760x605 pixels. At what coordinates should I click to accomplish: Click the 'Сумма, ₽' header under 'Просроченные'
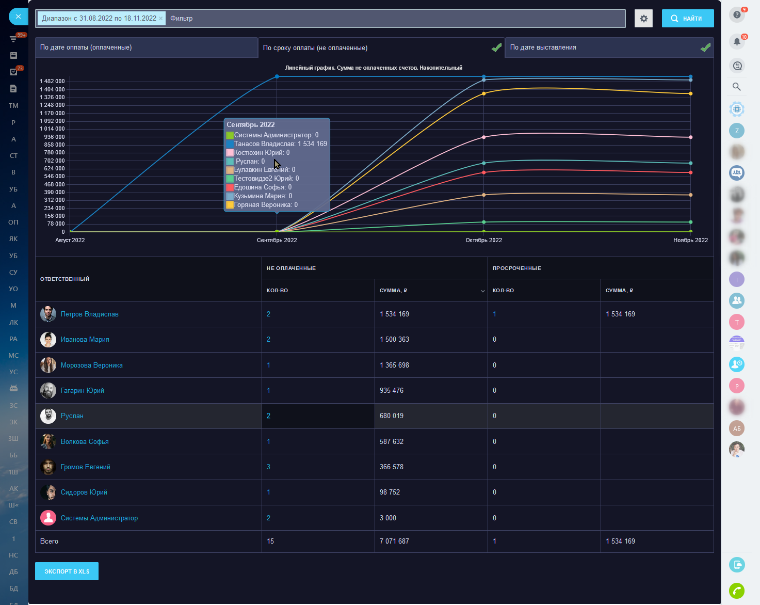tap(619, 291)
